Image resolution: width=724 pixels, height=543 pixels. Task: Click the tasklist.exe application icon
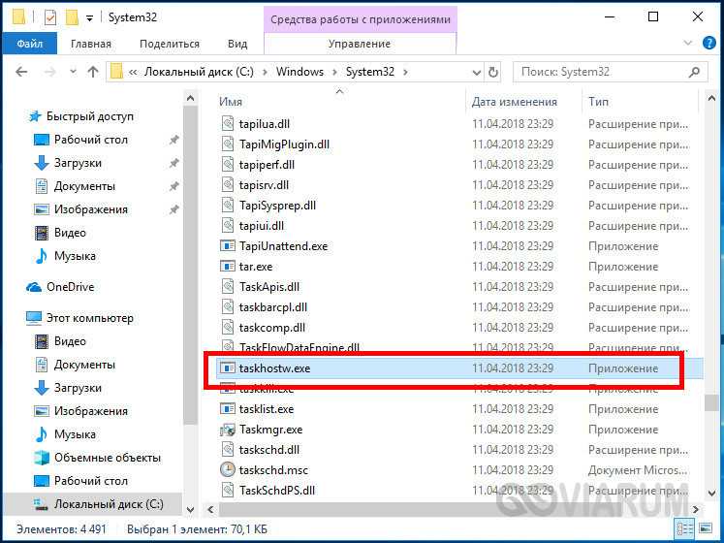(x=227, y=409)
